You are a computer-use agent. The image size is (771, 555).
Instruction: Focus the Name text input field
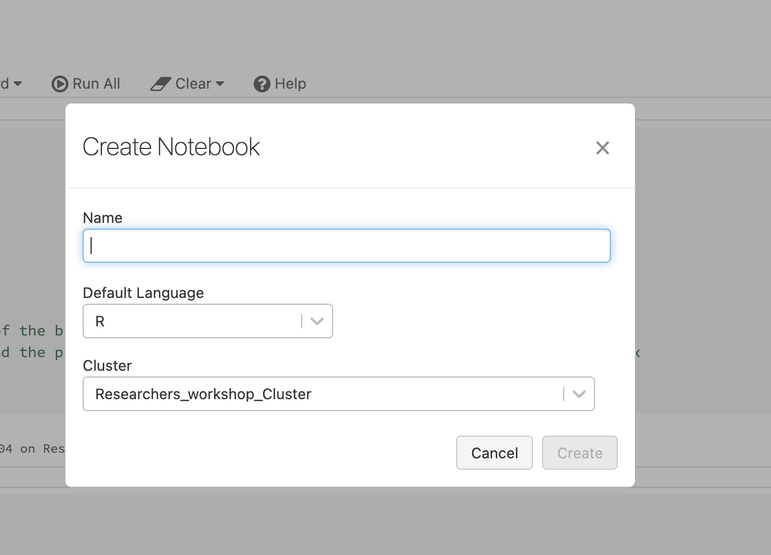pos(346,246)
